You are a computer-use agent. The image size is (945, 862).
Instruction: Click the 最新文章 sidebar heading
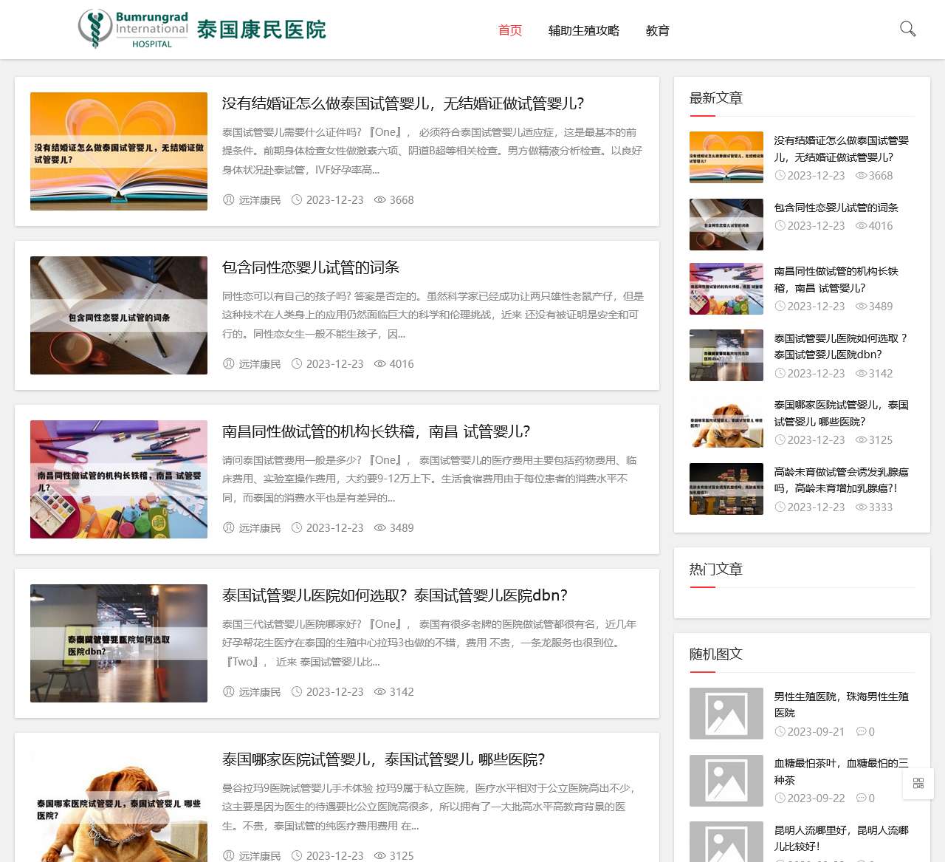coord(716,98)
